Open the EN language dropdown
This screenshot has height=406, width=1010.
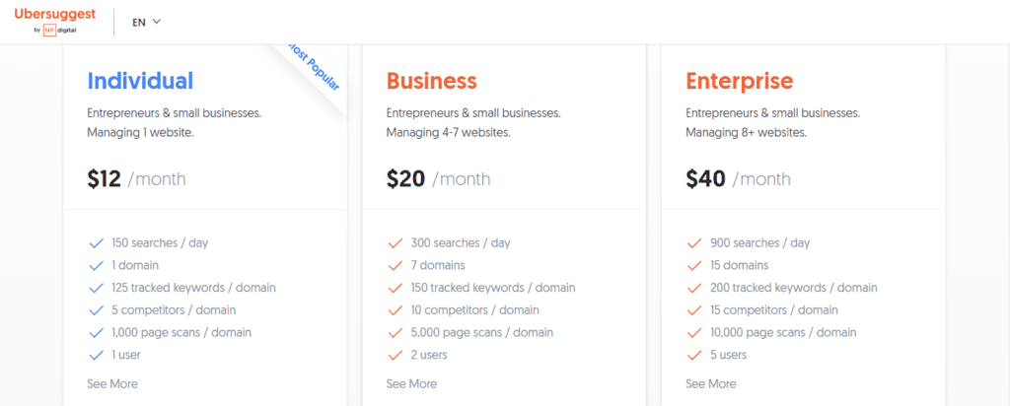146,22
